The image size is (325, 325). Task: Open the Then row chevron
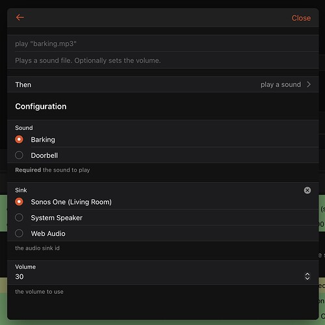[x=309, y=84]
